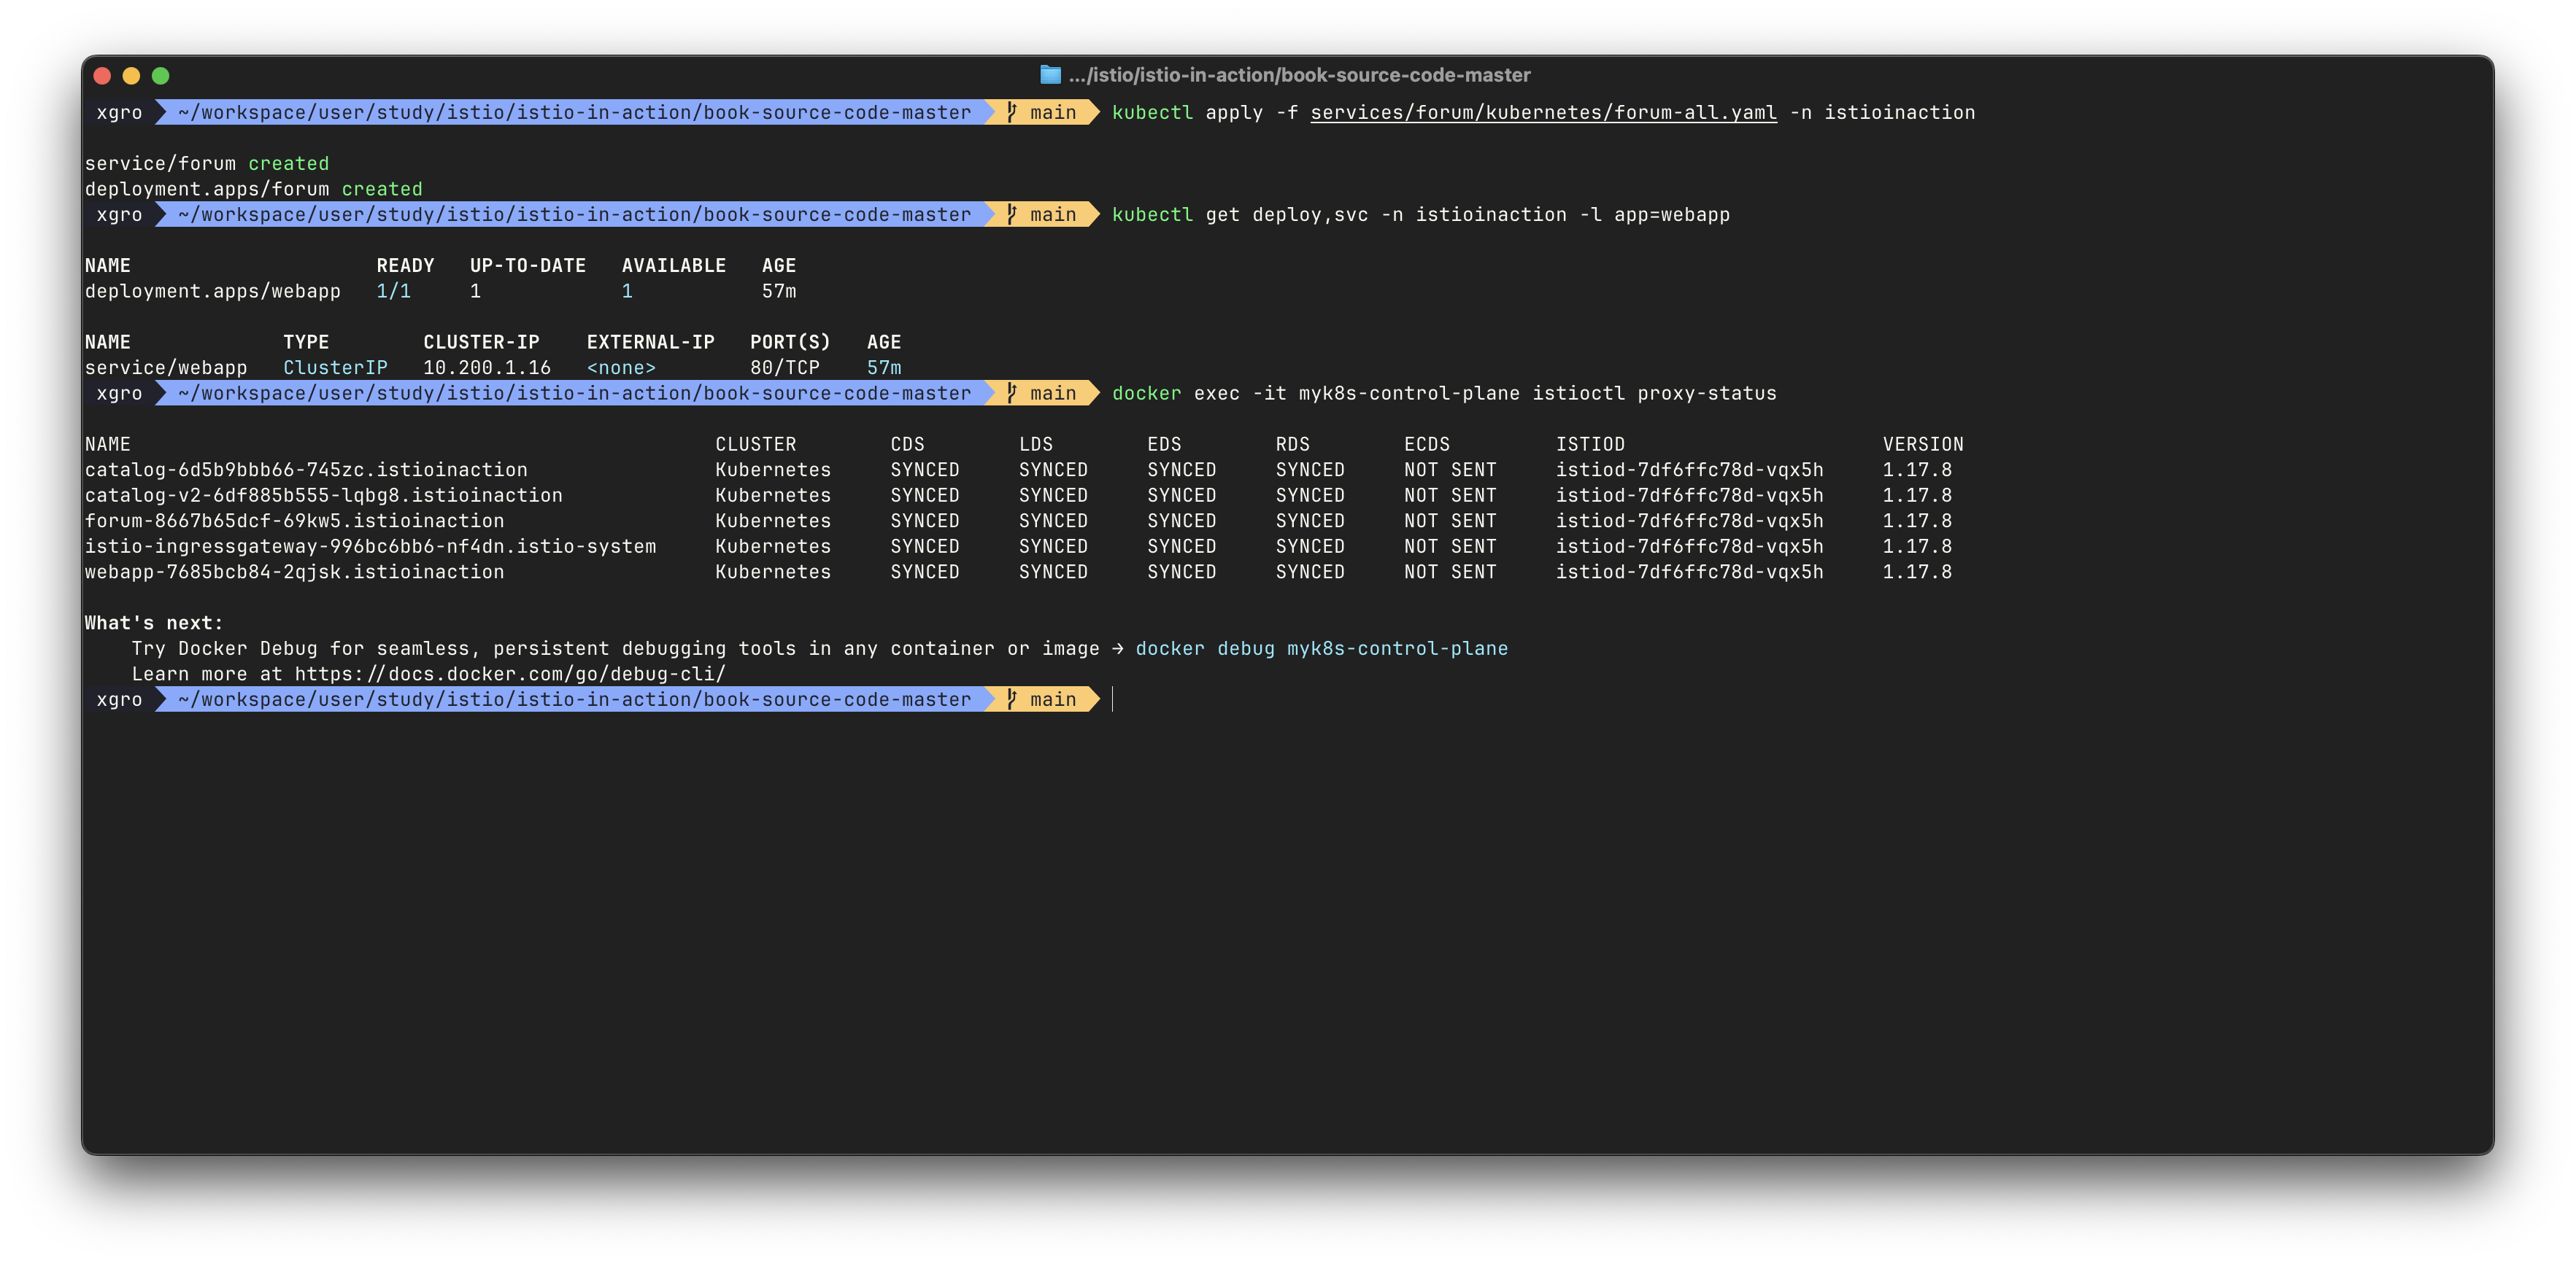Click cluster IP 10.200.1.16

pos(487,368)
